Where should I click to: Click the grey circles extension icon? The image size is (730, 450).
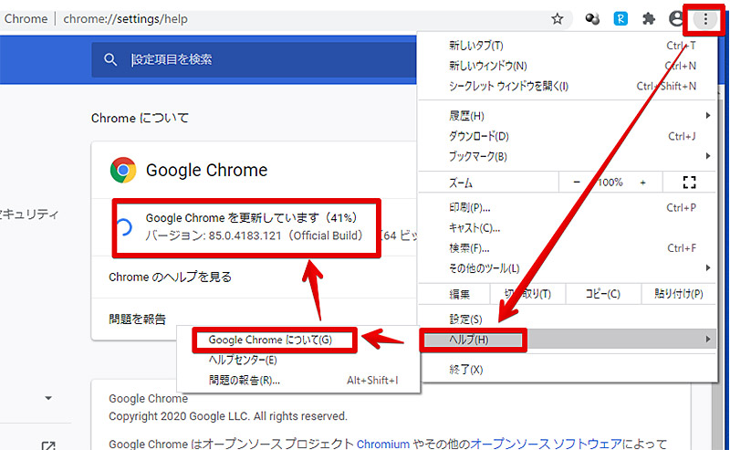click(592, 19)
